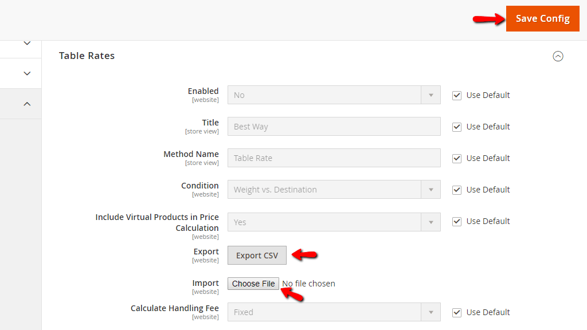Click the Save Config button

pyautogui.click(x=542, y=19)
